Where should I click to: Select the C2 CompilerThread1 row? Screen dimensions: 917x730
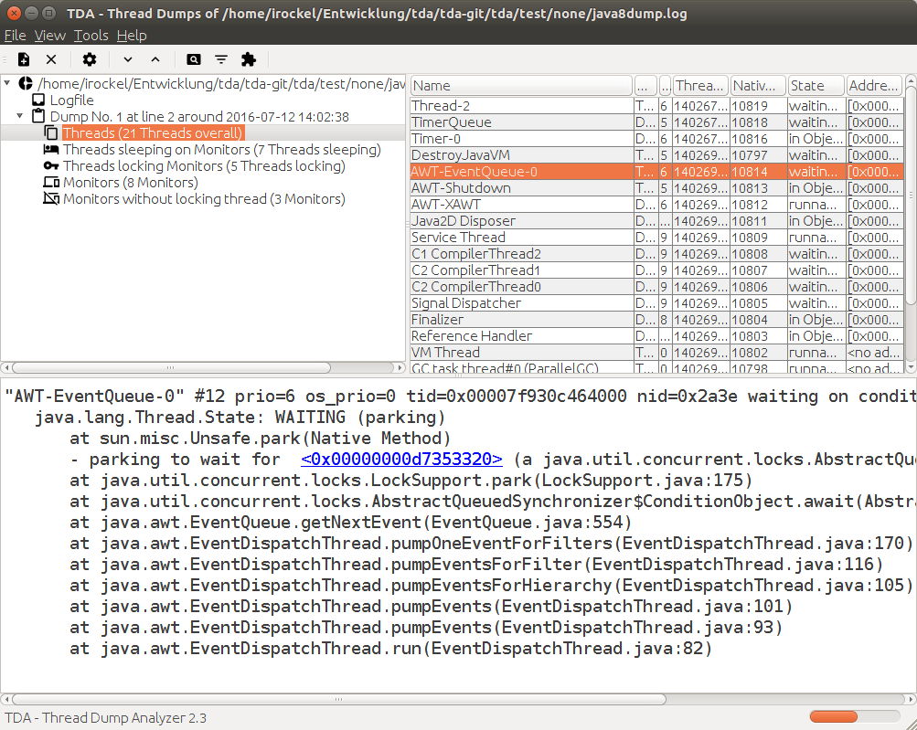pyautogui.click(x=656, y=270)
